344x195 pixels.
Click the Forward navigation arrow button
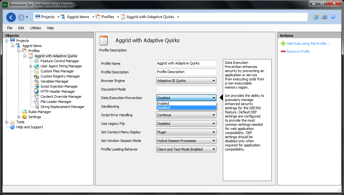click(21, 17)
